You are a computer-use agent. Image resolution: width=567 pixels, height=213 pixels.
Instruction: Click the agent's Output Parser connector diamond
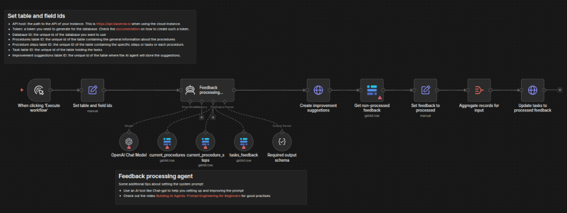[225, 102]
